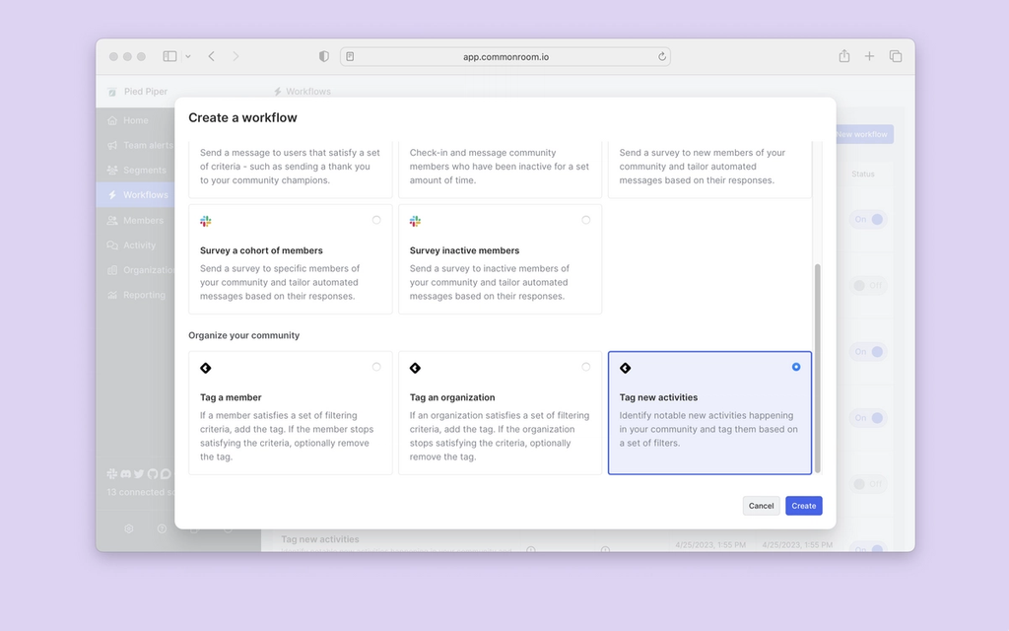Click the help question mark icon
The image size is (1009, 631).
pos(162,528)
